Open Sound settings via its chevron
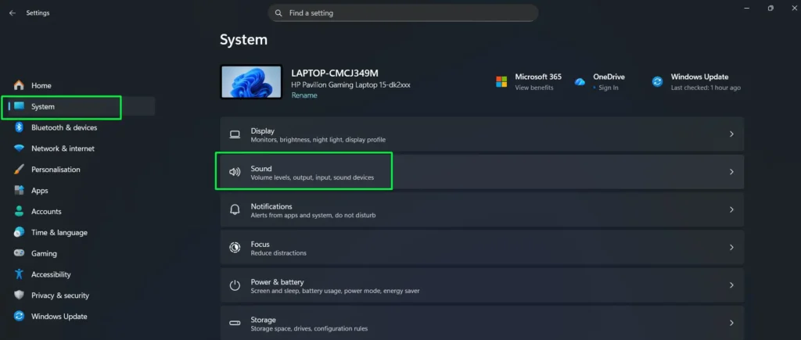 731,172
